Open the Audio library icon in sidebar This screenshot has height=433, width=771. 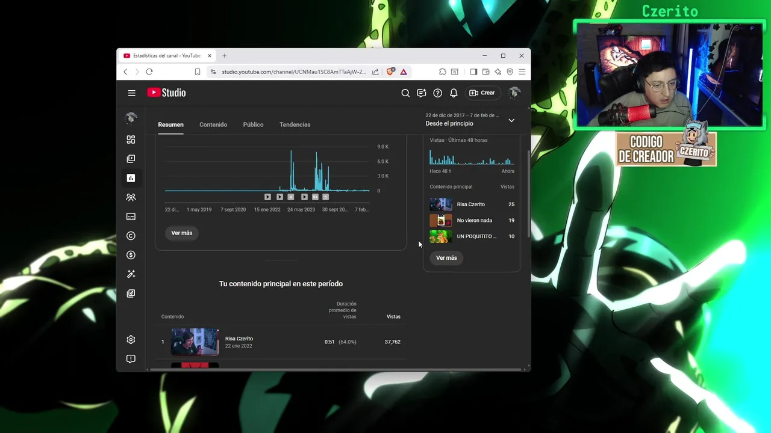point(131,293)
